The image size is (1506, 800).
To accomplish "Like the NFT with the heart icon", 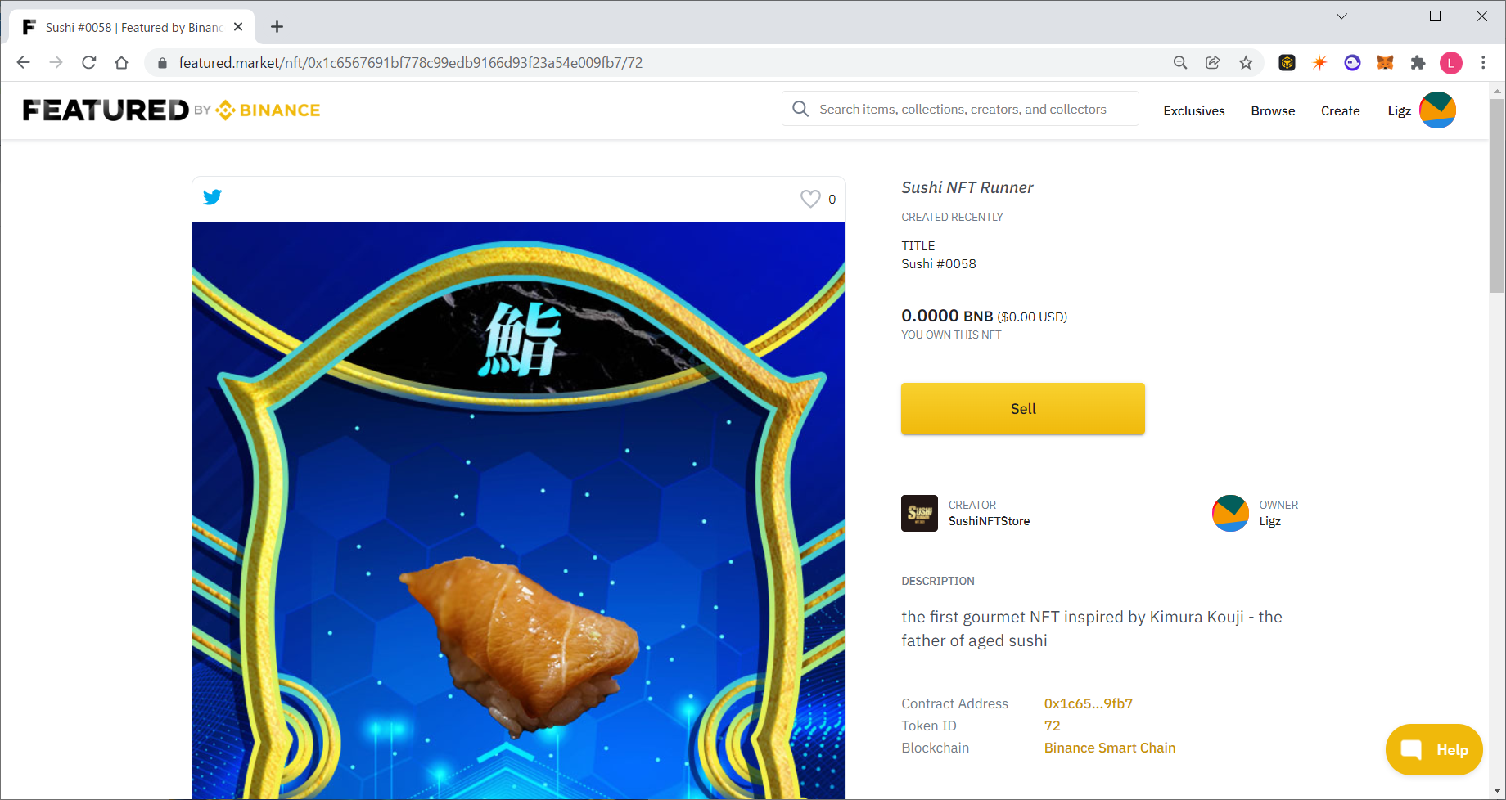I will [810, 199].
